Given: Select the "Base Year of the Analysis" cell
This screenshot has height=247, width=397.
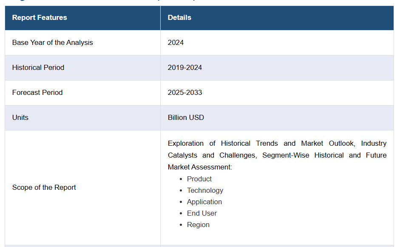Looking at the screenshot, I should (52, 43).
